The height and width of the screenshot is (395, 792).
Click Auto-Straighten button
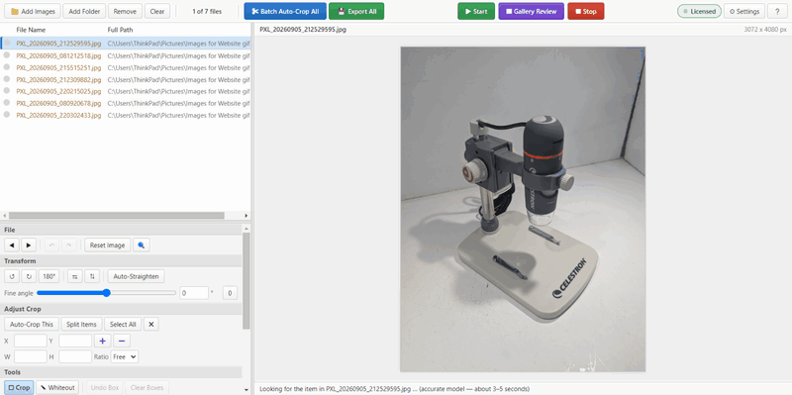pos(136,276)
